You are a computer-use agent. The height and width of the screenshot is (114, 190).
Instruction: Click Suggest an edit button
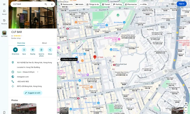33,93
